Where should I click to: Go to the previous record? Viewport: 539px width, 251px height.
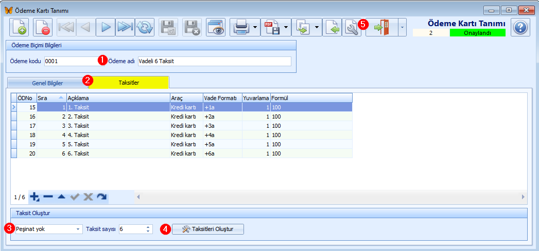tap(86, 27)
